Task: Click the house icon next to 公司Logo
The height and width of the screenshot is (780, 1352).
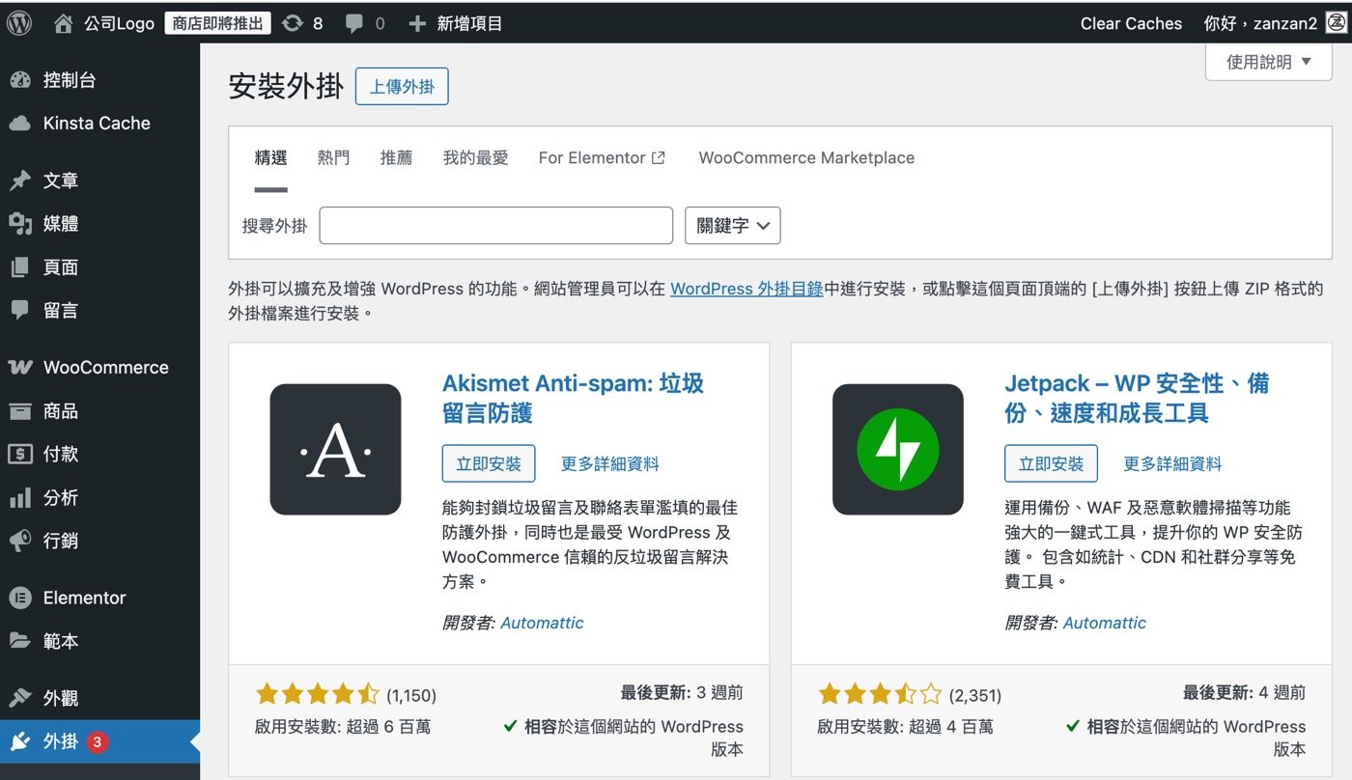Action: tap(62, 22)
